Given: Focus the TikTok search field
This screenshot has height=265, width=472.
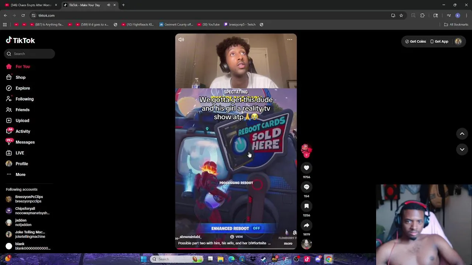Looking at the screenshot, I should click(x=30, y=54).
